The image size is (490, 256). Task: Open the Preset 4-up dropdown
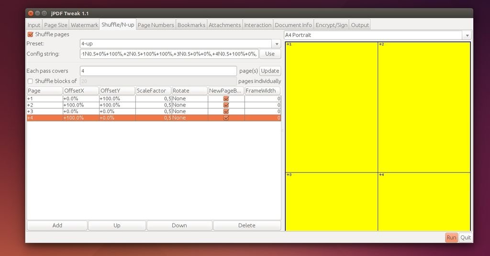(x=277, y=44)
